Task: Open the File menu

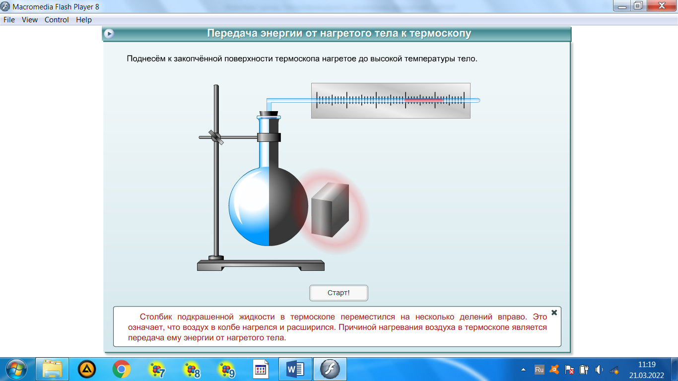Action: [x=9, y=20]
